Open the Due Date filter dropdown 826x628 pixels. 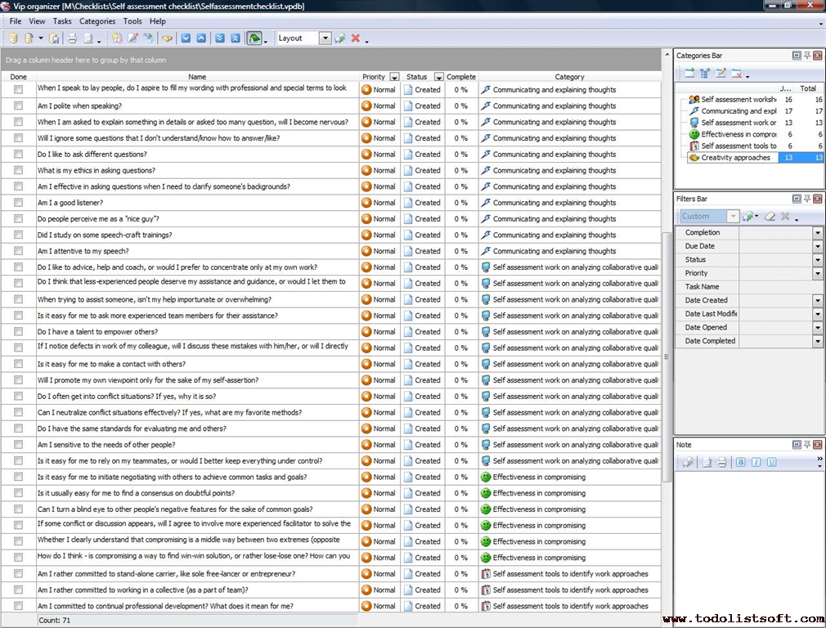pos(817,246)
